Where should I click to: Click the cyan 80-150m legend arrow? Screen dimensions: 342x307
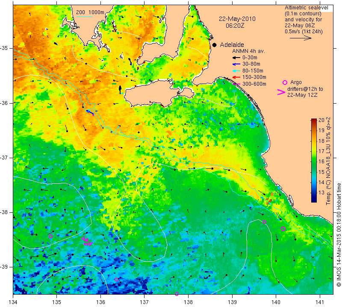click(x=236, y=71)
